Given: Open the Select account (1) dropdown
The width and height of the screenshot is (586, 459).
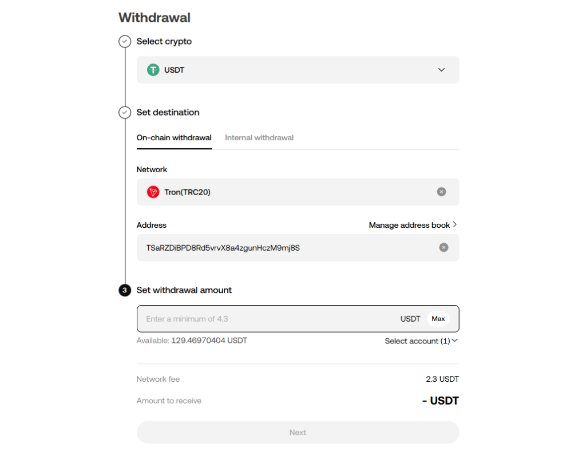Looking at the screenshot, I should [x=421, y=341].
